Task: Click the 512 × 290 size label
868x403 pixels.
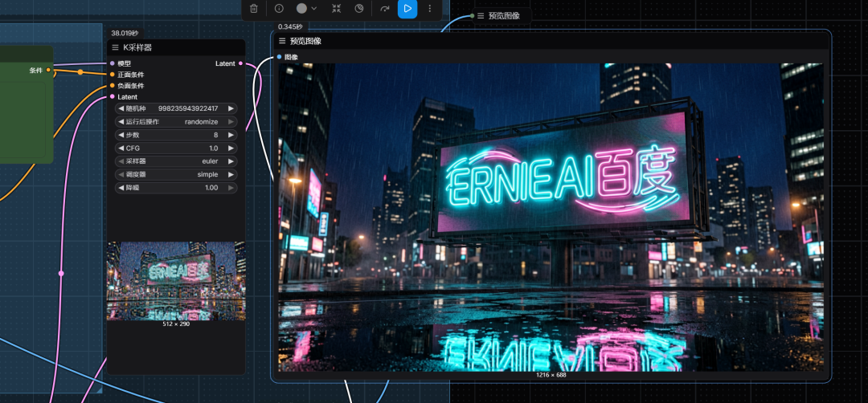Action: click(176, 324)
